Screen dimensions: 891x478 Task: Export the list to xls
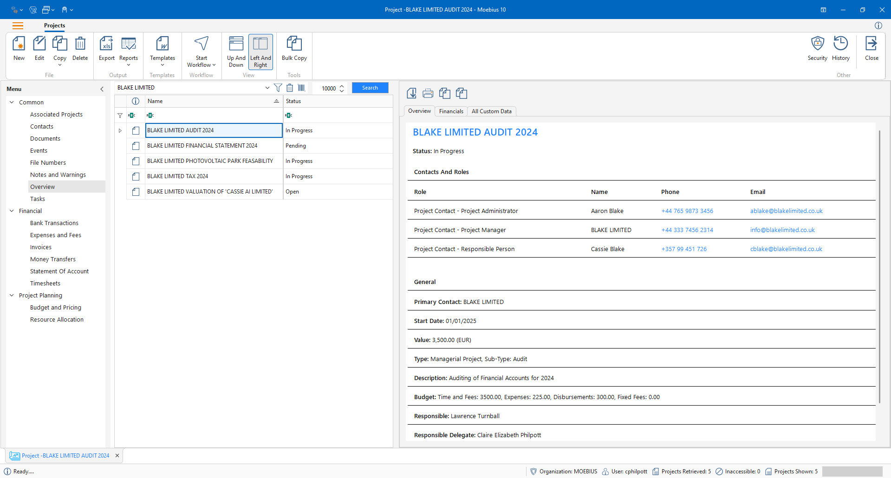click(x=107, y=48)
